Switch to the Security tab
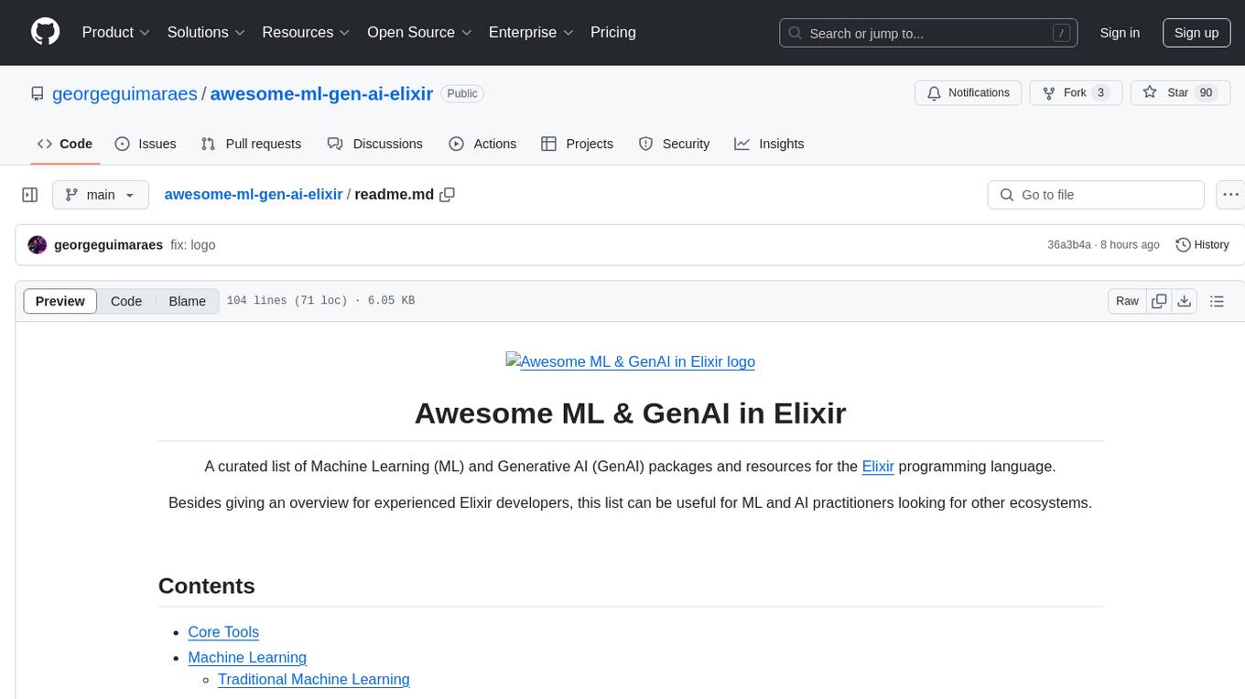This screenshot has height=699, width=1245. pos(674,144)
